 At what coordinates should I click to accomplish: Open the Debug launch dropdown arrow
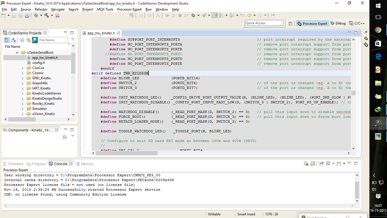198,16
